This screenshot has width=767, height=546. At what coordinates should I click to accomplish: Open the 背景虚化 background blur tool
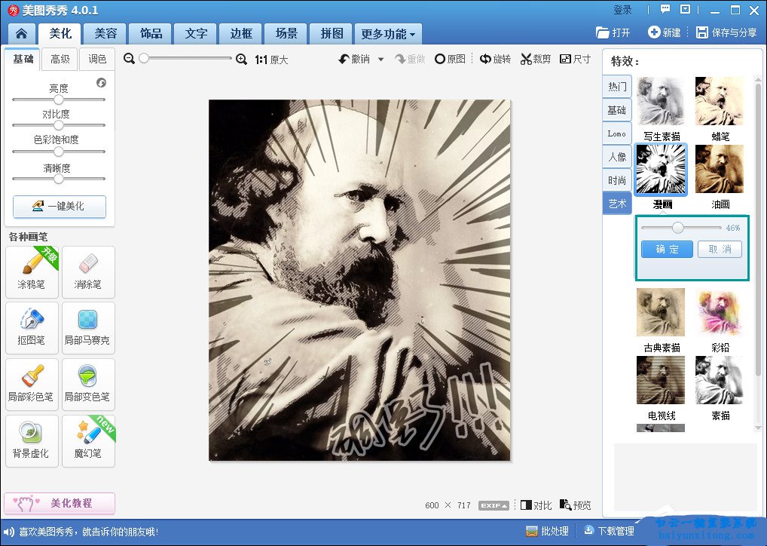pos(32,440)
